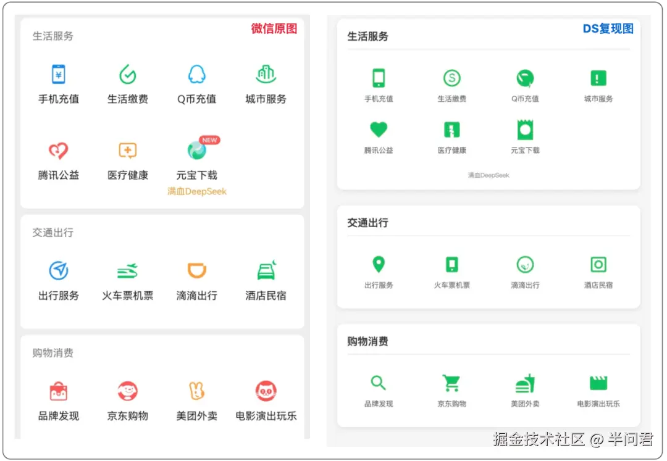667x461 pixels.
Task: Click the 城市服务 buildings icon
Action: point(266,73)
